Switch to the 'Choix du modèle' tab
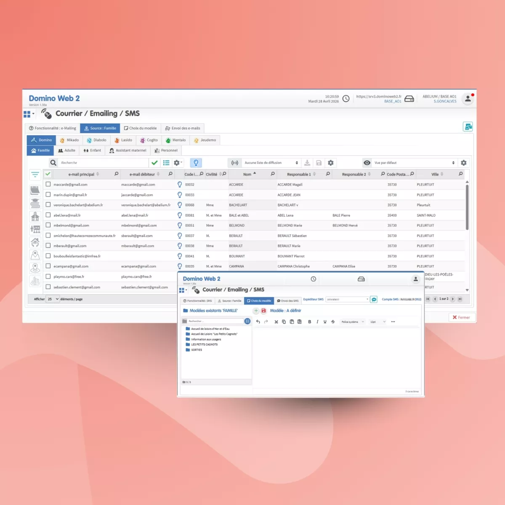Image resolution: width=505 pixels, height=505 pixels. [x=140, y=128]
